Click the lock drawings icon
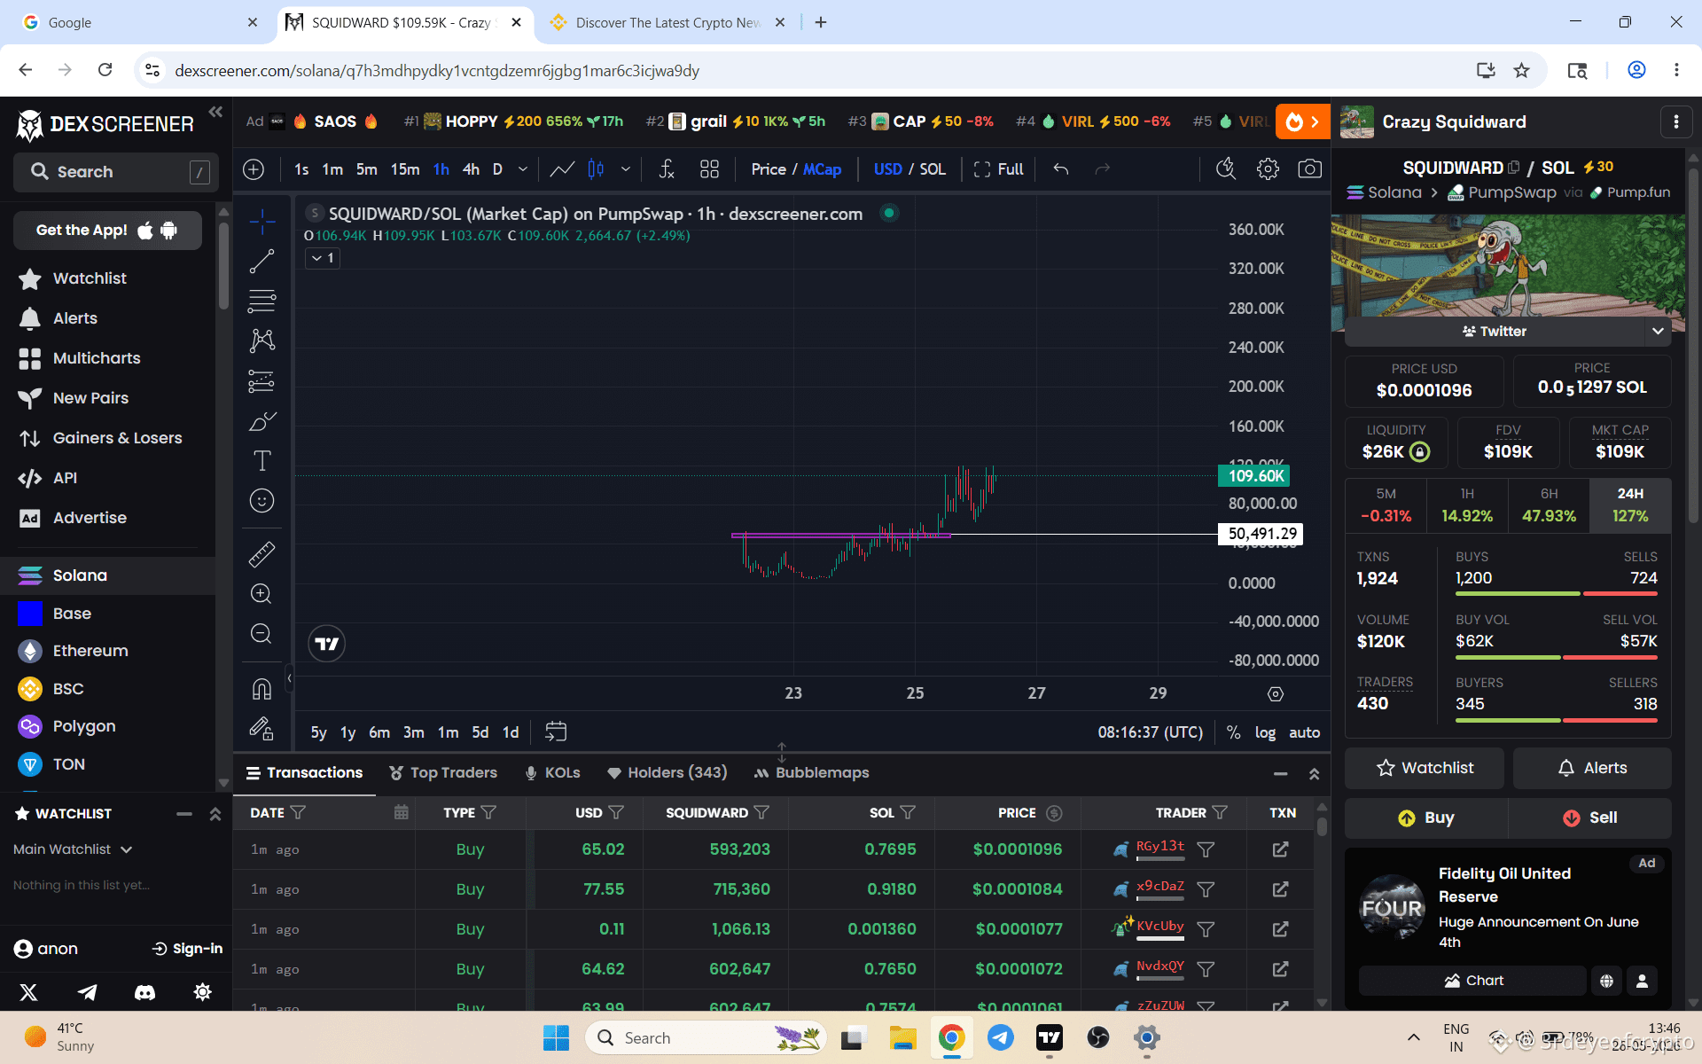This screenshot has height=1064, width=1702. click(262, 729)
